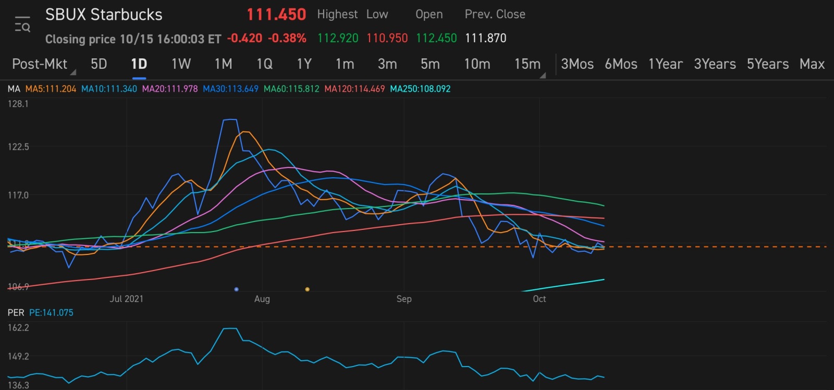The width and height of the screenshot is (834, 390).
Task: Click the 149.2 PER axis label
Action: 18,356
